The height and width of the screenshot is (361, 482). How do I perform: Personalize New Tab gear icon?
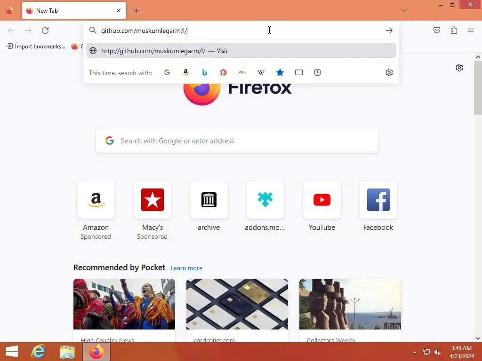tap(459, 68)
